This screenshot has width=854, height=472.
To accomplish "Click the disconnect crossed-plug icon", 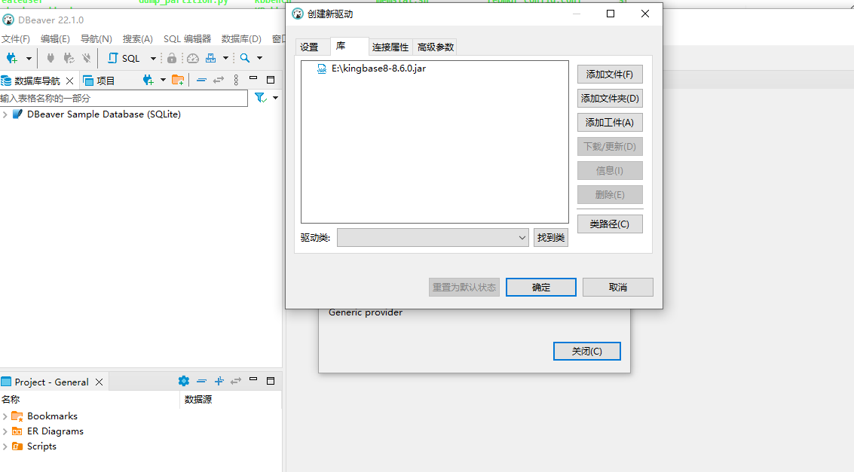I will (86, 58).
